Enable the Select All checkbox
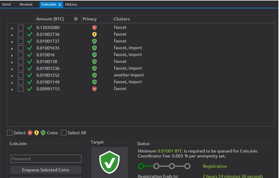This screenshot has height=178, width=279. pyautogui.click(x=64, y=133)
